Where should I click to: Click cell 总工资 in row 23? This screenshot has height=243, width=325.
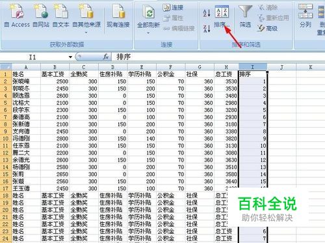point(226,231)
